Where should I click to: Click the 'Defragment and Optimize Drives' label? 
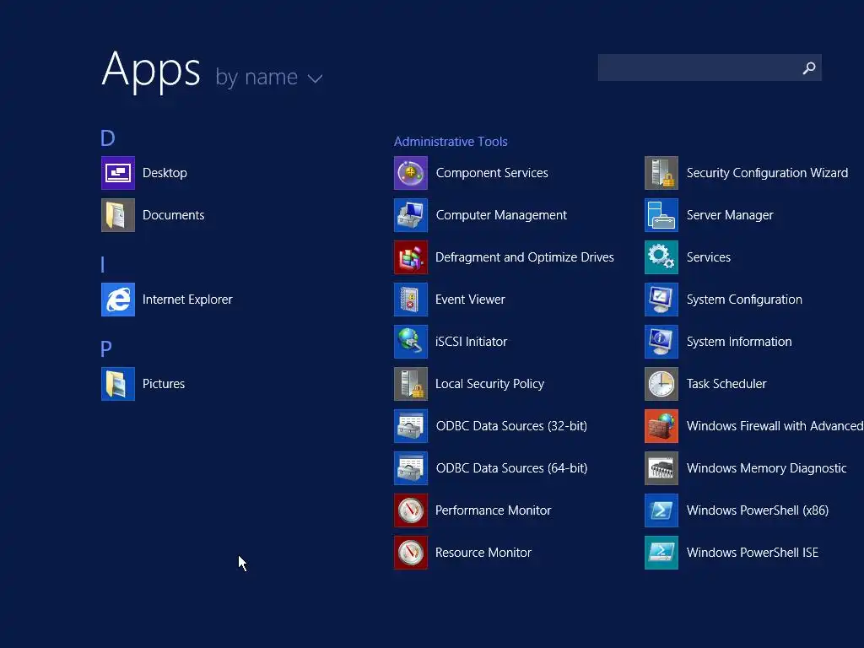click(x=525, y=257)
